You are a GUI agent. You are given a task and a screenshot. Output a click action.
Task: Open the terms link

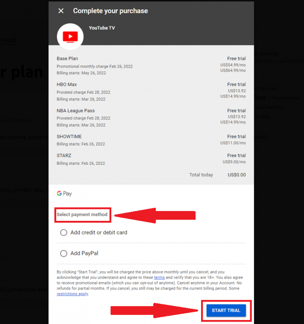point(160,277)
